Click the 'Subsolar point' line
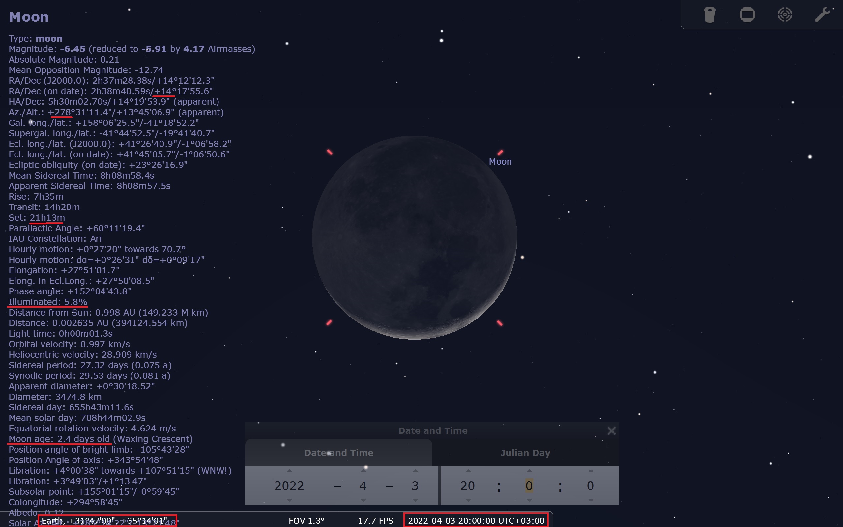 pos(94,492)
